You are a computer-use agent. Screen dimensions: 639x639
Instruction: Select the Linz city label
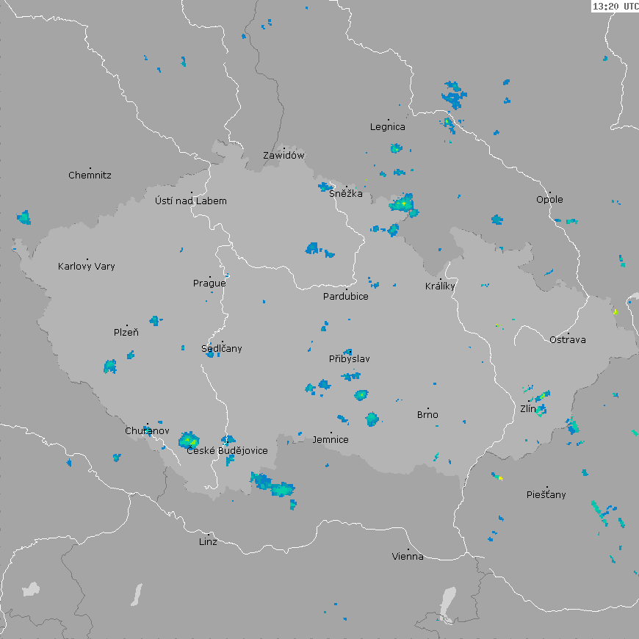pyautogui.click(x=208, y=541)
